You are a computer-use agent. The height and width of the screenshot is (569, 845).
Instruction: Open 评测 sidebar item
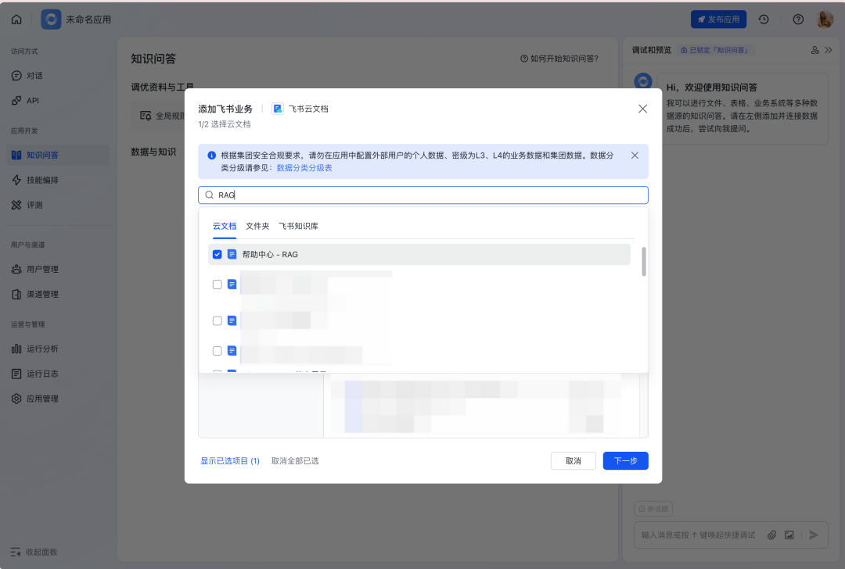pos(58,205)
